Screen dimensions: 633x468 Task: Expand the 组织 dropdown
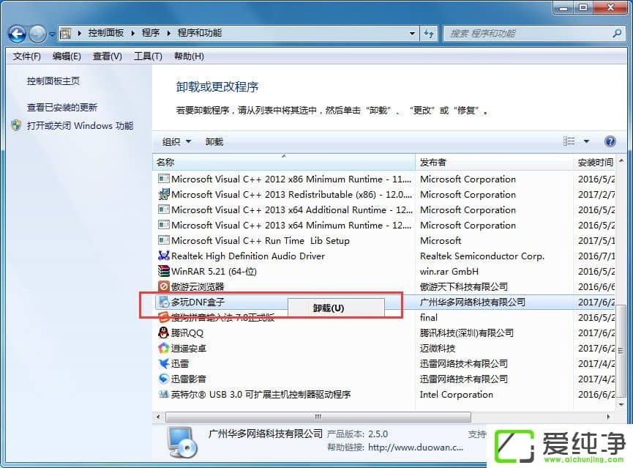[x=176, y=142]
